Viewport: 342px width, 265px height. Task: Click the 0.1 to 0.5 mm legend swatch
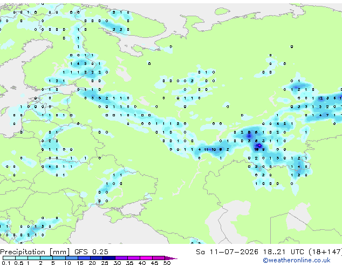point(9,258)
